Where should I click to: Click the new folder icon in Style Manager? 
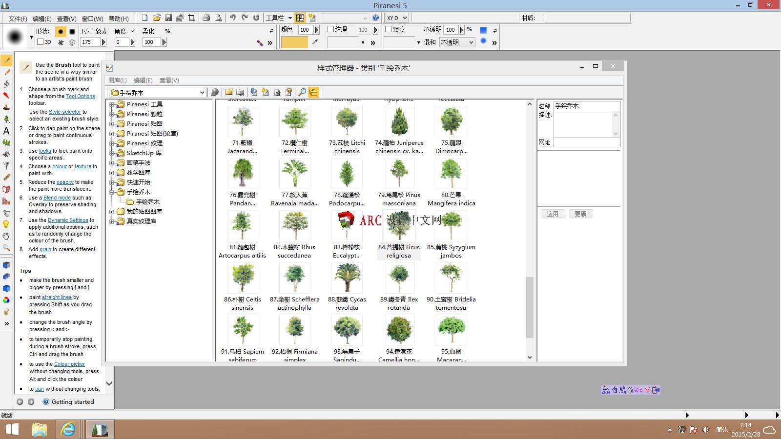pyautogui.click(x=228, y=92)
